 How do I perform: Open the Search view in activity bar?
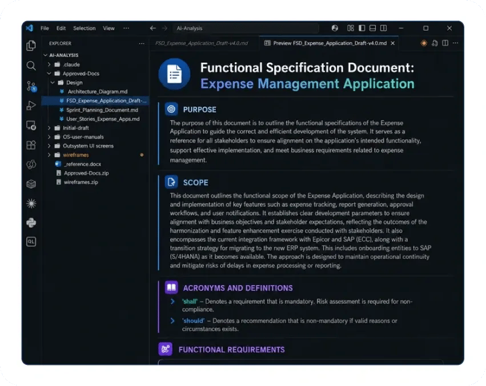pos(31,66)
